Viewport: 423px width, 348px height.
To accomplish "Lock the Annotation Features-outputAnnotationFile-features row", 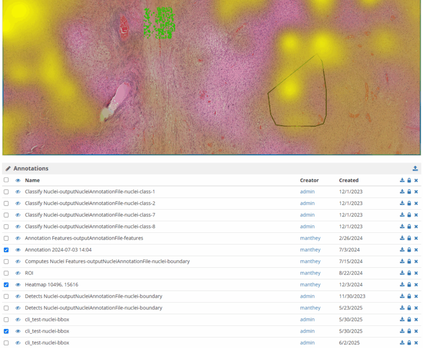I will pos(409,238).
